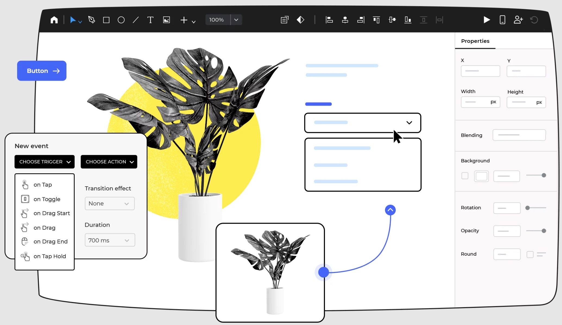
Task: Expand the Choose Action dropdown
Action: point(109,162)
